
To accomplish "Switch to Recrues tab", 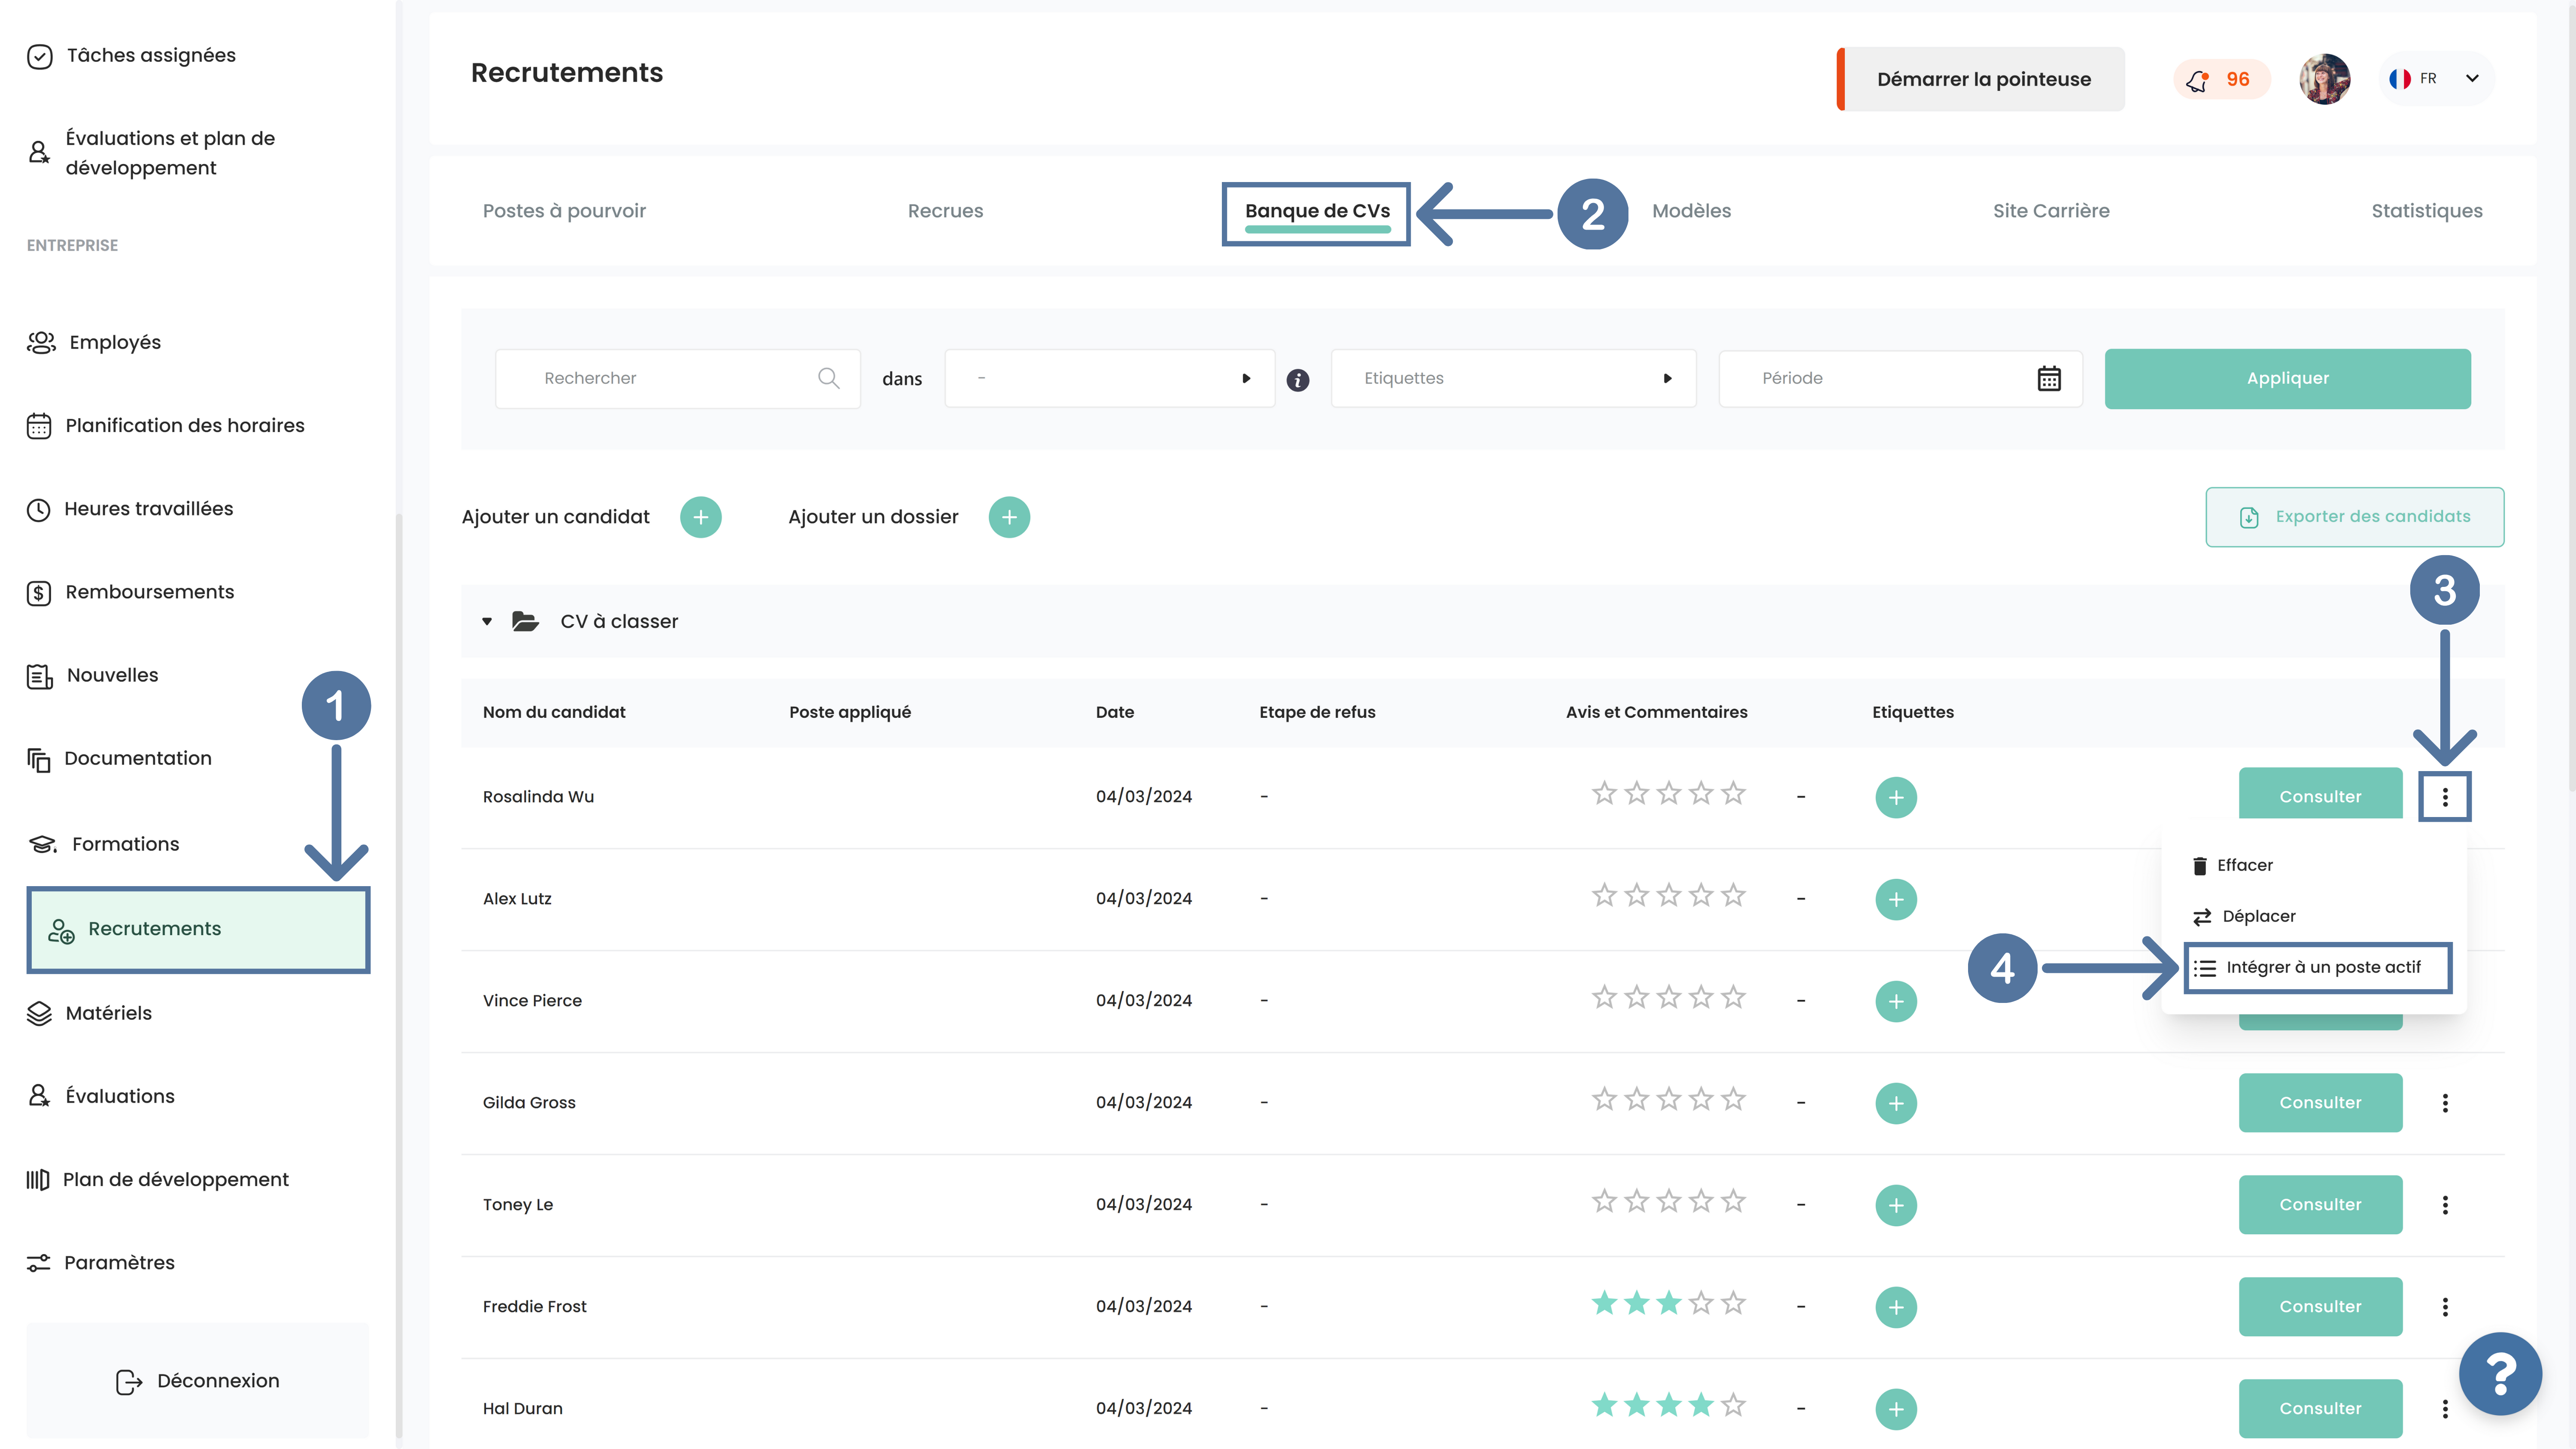I will pos(945,211).
